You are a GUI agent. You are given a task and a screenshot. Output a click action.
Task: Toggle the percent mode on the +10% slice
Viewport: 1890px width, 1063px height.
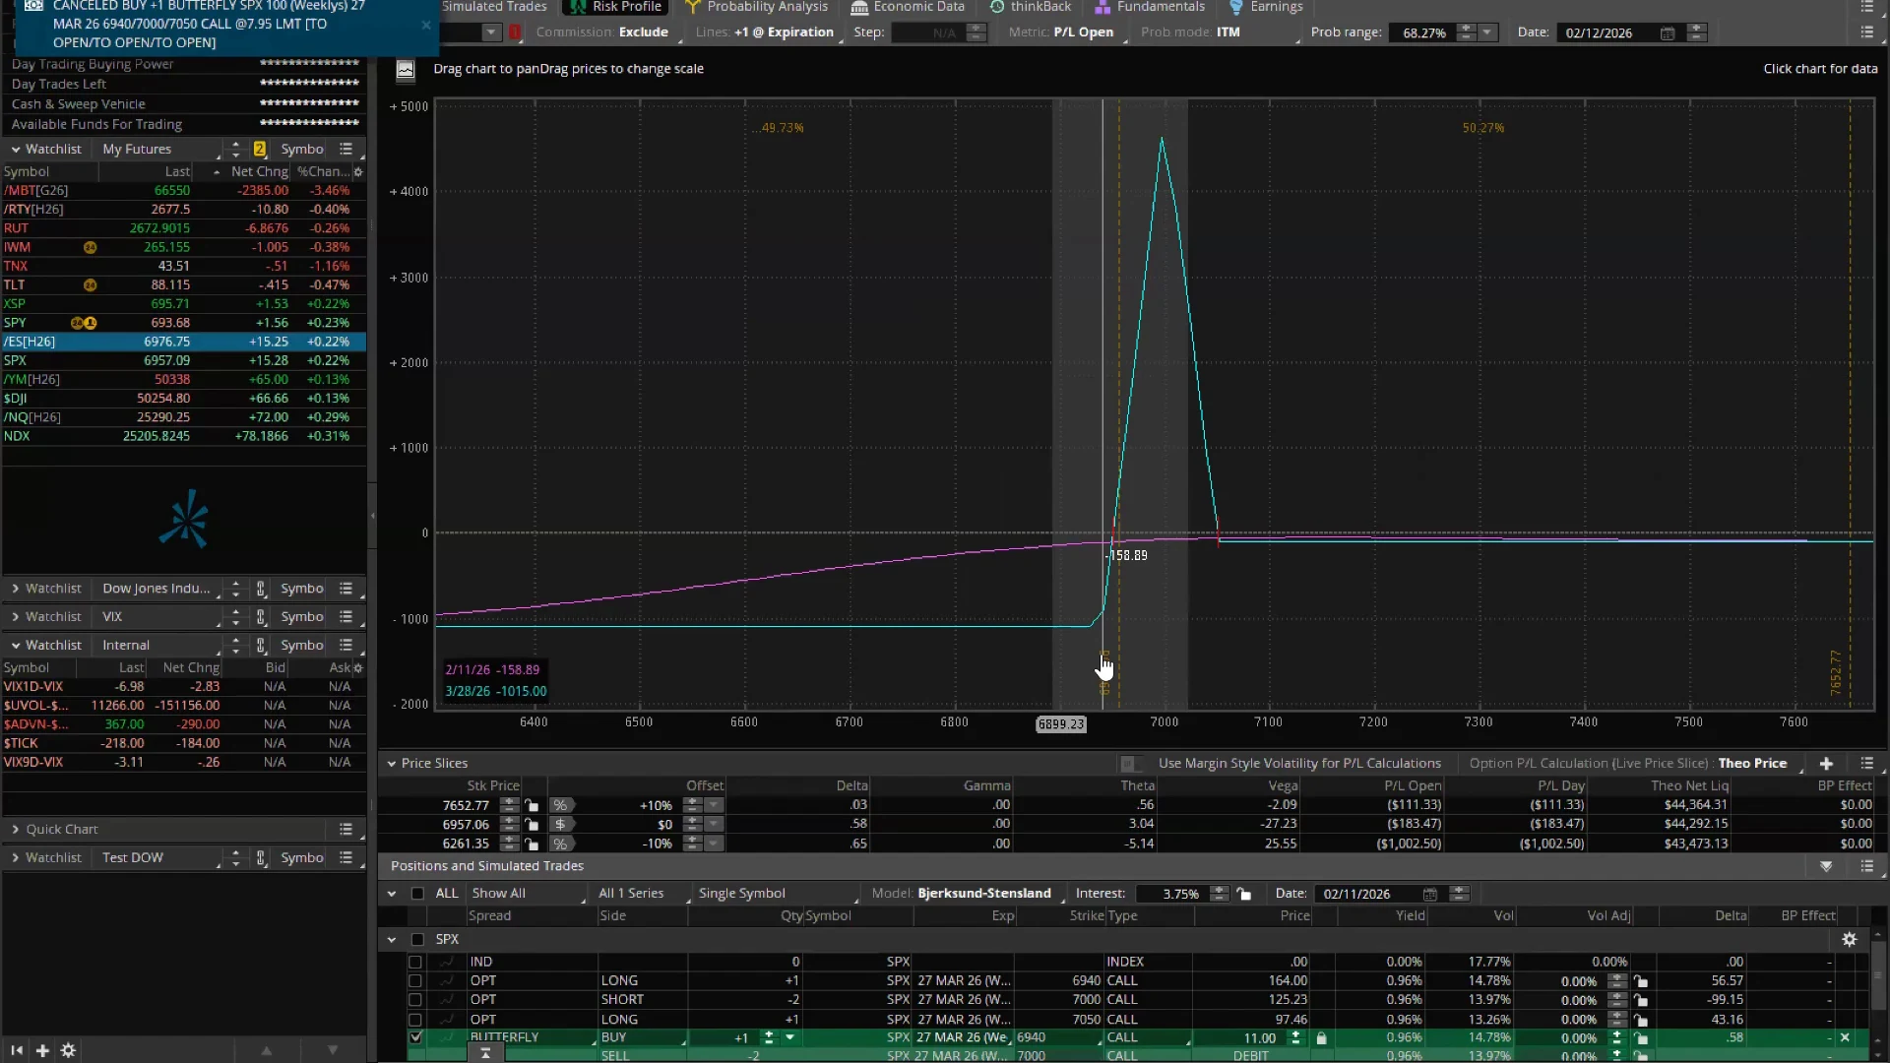(x=560, y=805)
